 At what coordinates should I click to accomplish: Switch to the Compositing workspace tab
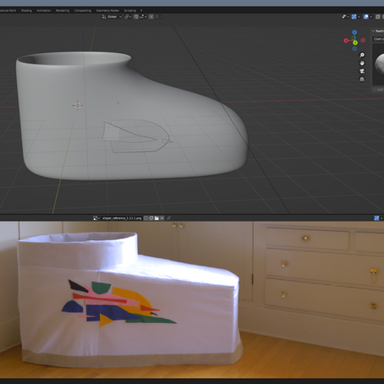[x=83, y=10]
